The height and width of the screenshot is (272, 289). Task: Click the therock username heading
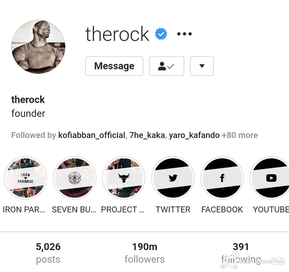tap(117, 34)
